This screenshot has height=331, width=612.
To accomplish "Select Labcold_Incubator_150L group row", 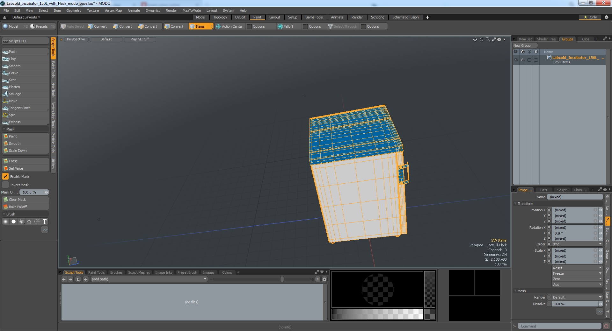I will tap(559, 60).
